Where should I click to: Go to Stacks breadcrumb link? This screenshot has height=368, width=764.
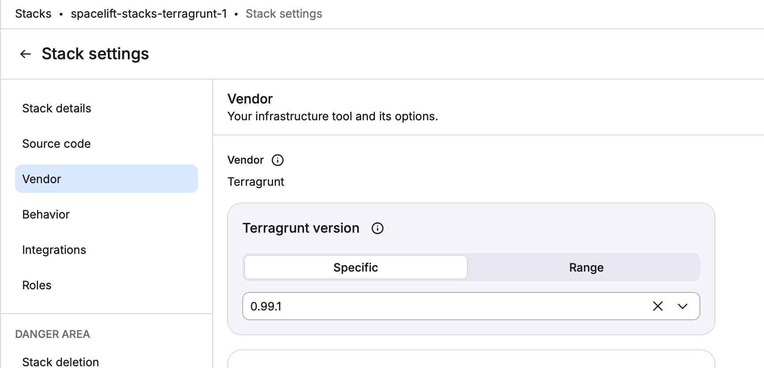(x=33, y=14)
